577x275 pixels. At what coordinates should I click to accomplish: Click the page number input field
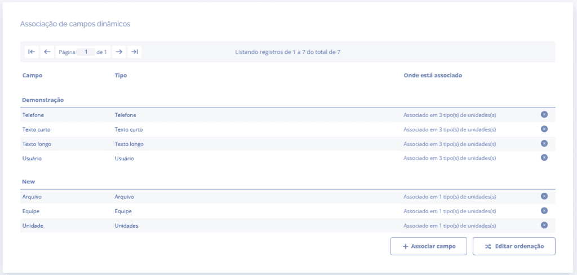(86, 52)
